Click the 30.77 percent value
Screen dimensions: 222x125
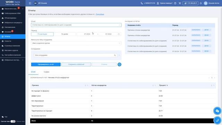pos(161,111)
